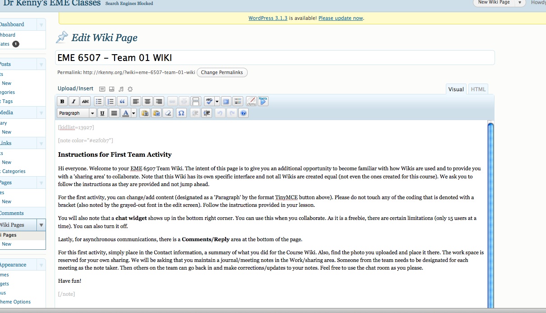Click the Change Permalinks button
546x313 pixels.
222,73
